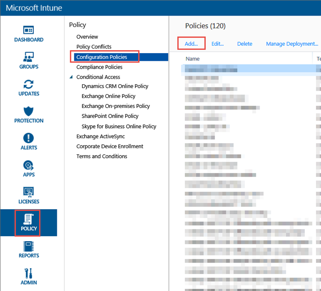321x291 pixels.
Task: Click the Edit... button
Action: 217,44
